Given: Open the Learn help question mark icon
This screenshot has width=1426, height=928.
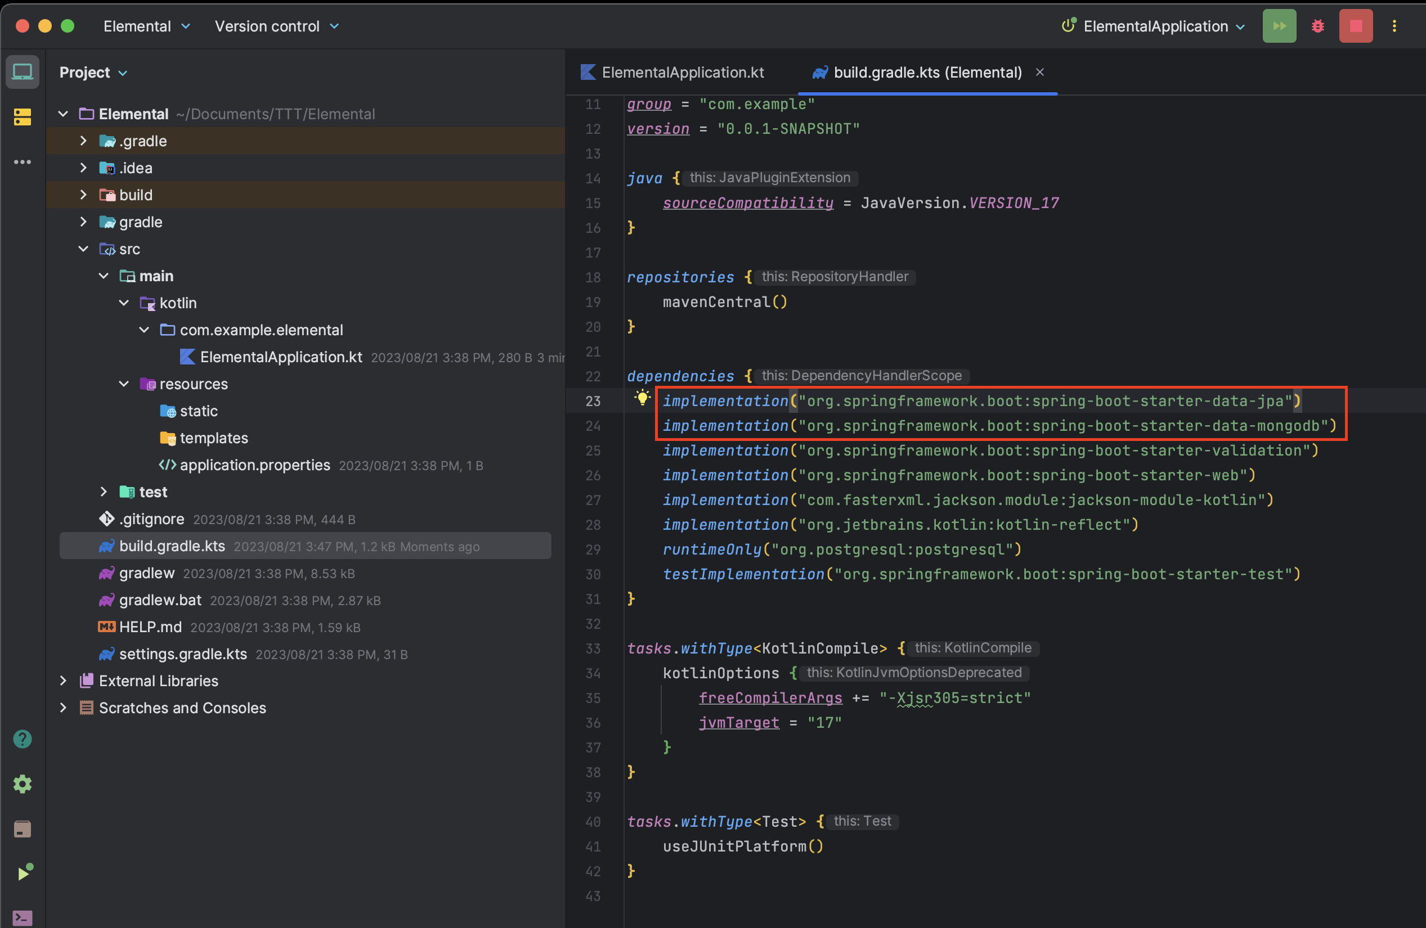Looking at the screenshot, I should pos(22,739).
